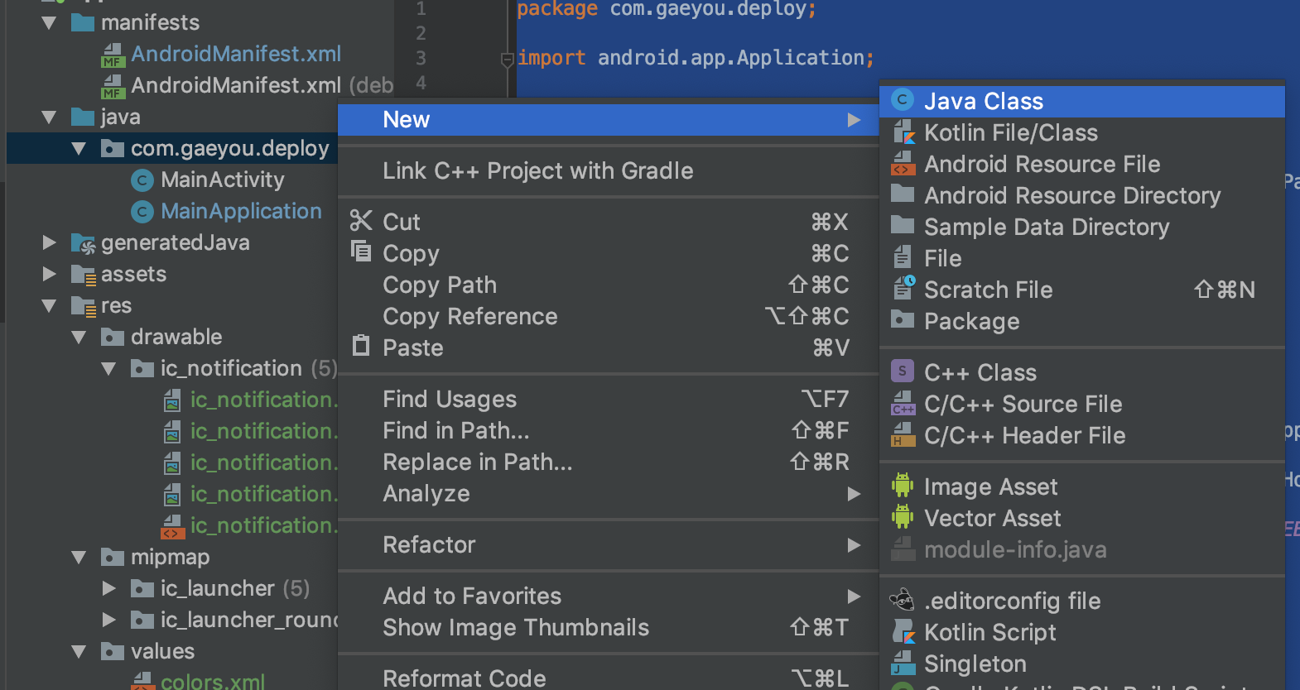This screenshot has width=1300, height=690.
Task: Click the .editorconfig file icon
Action: 902,600
